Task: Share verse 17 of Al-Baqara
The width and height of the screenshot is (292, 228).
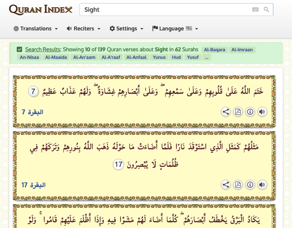Action: click(226, 185)
